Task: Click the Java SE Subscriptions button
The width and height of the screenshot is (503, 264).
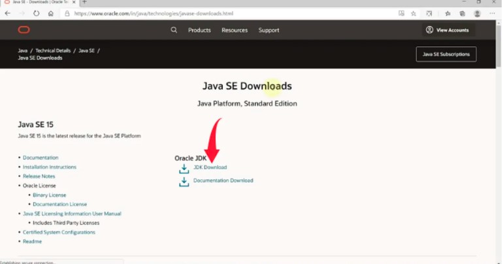Action: [446, 54]
